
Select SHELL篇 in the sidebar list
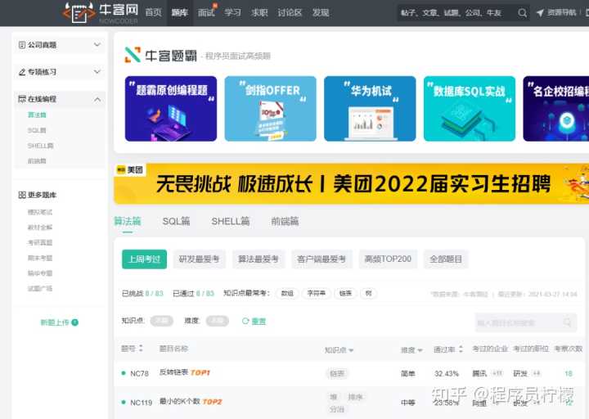[x=41, y=146]
